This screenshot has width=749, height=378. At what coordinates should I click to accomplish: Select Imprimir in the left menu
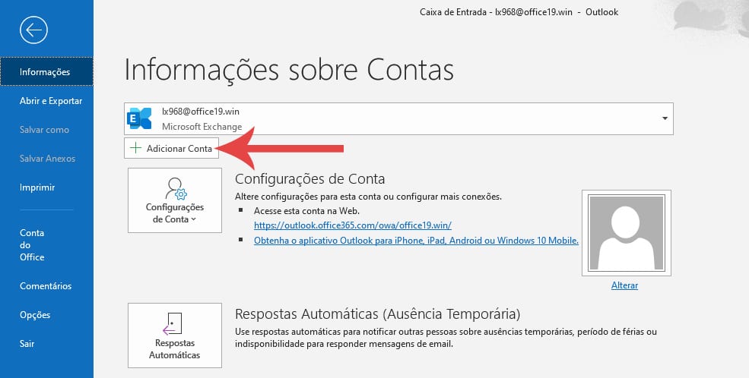[37, 187]
